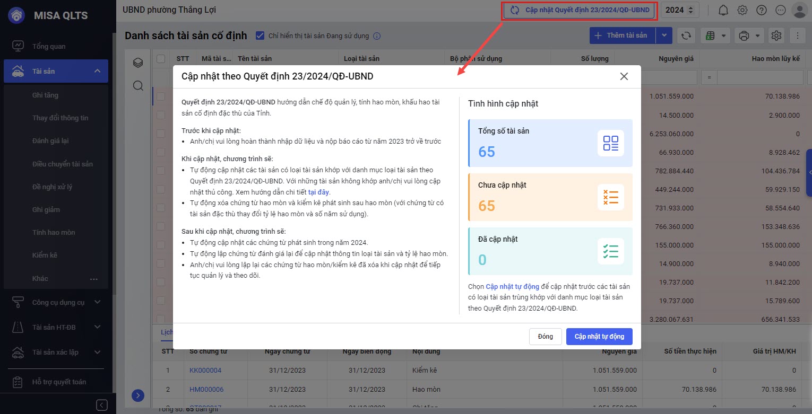Click the refresh list icon
812x414 pixels.
(x=686, y=36)
